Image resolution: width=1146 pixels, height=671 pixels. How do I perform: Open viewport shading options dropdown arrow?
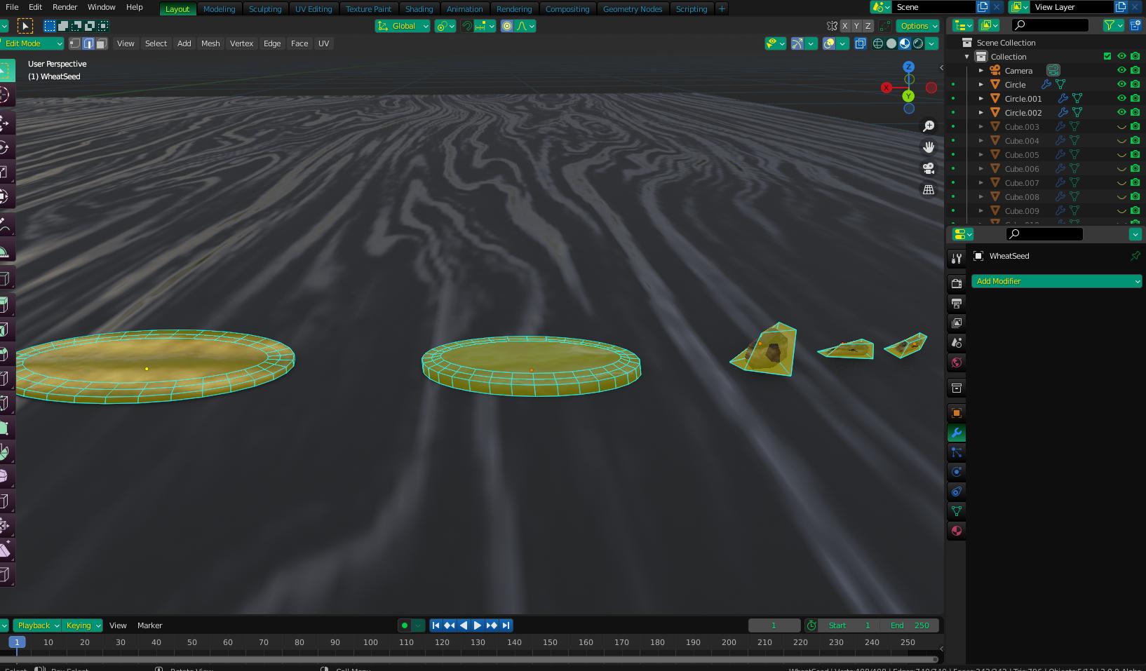point(931,43)
